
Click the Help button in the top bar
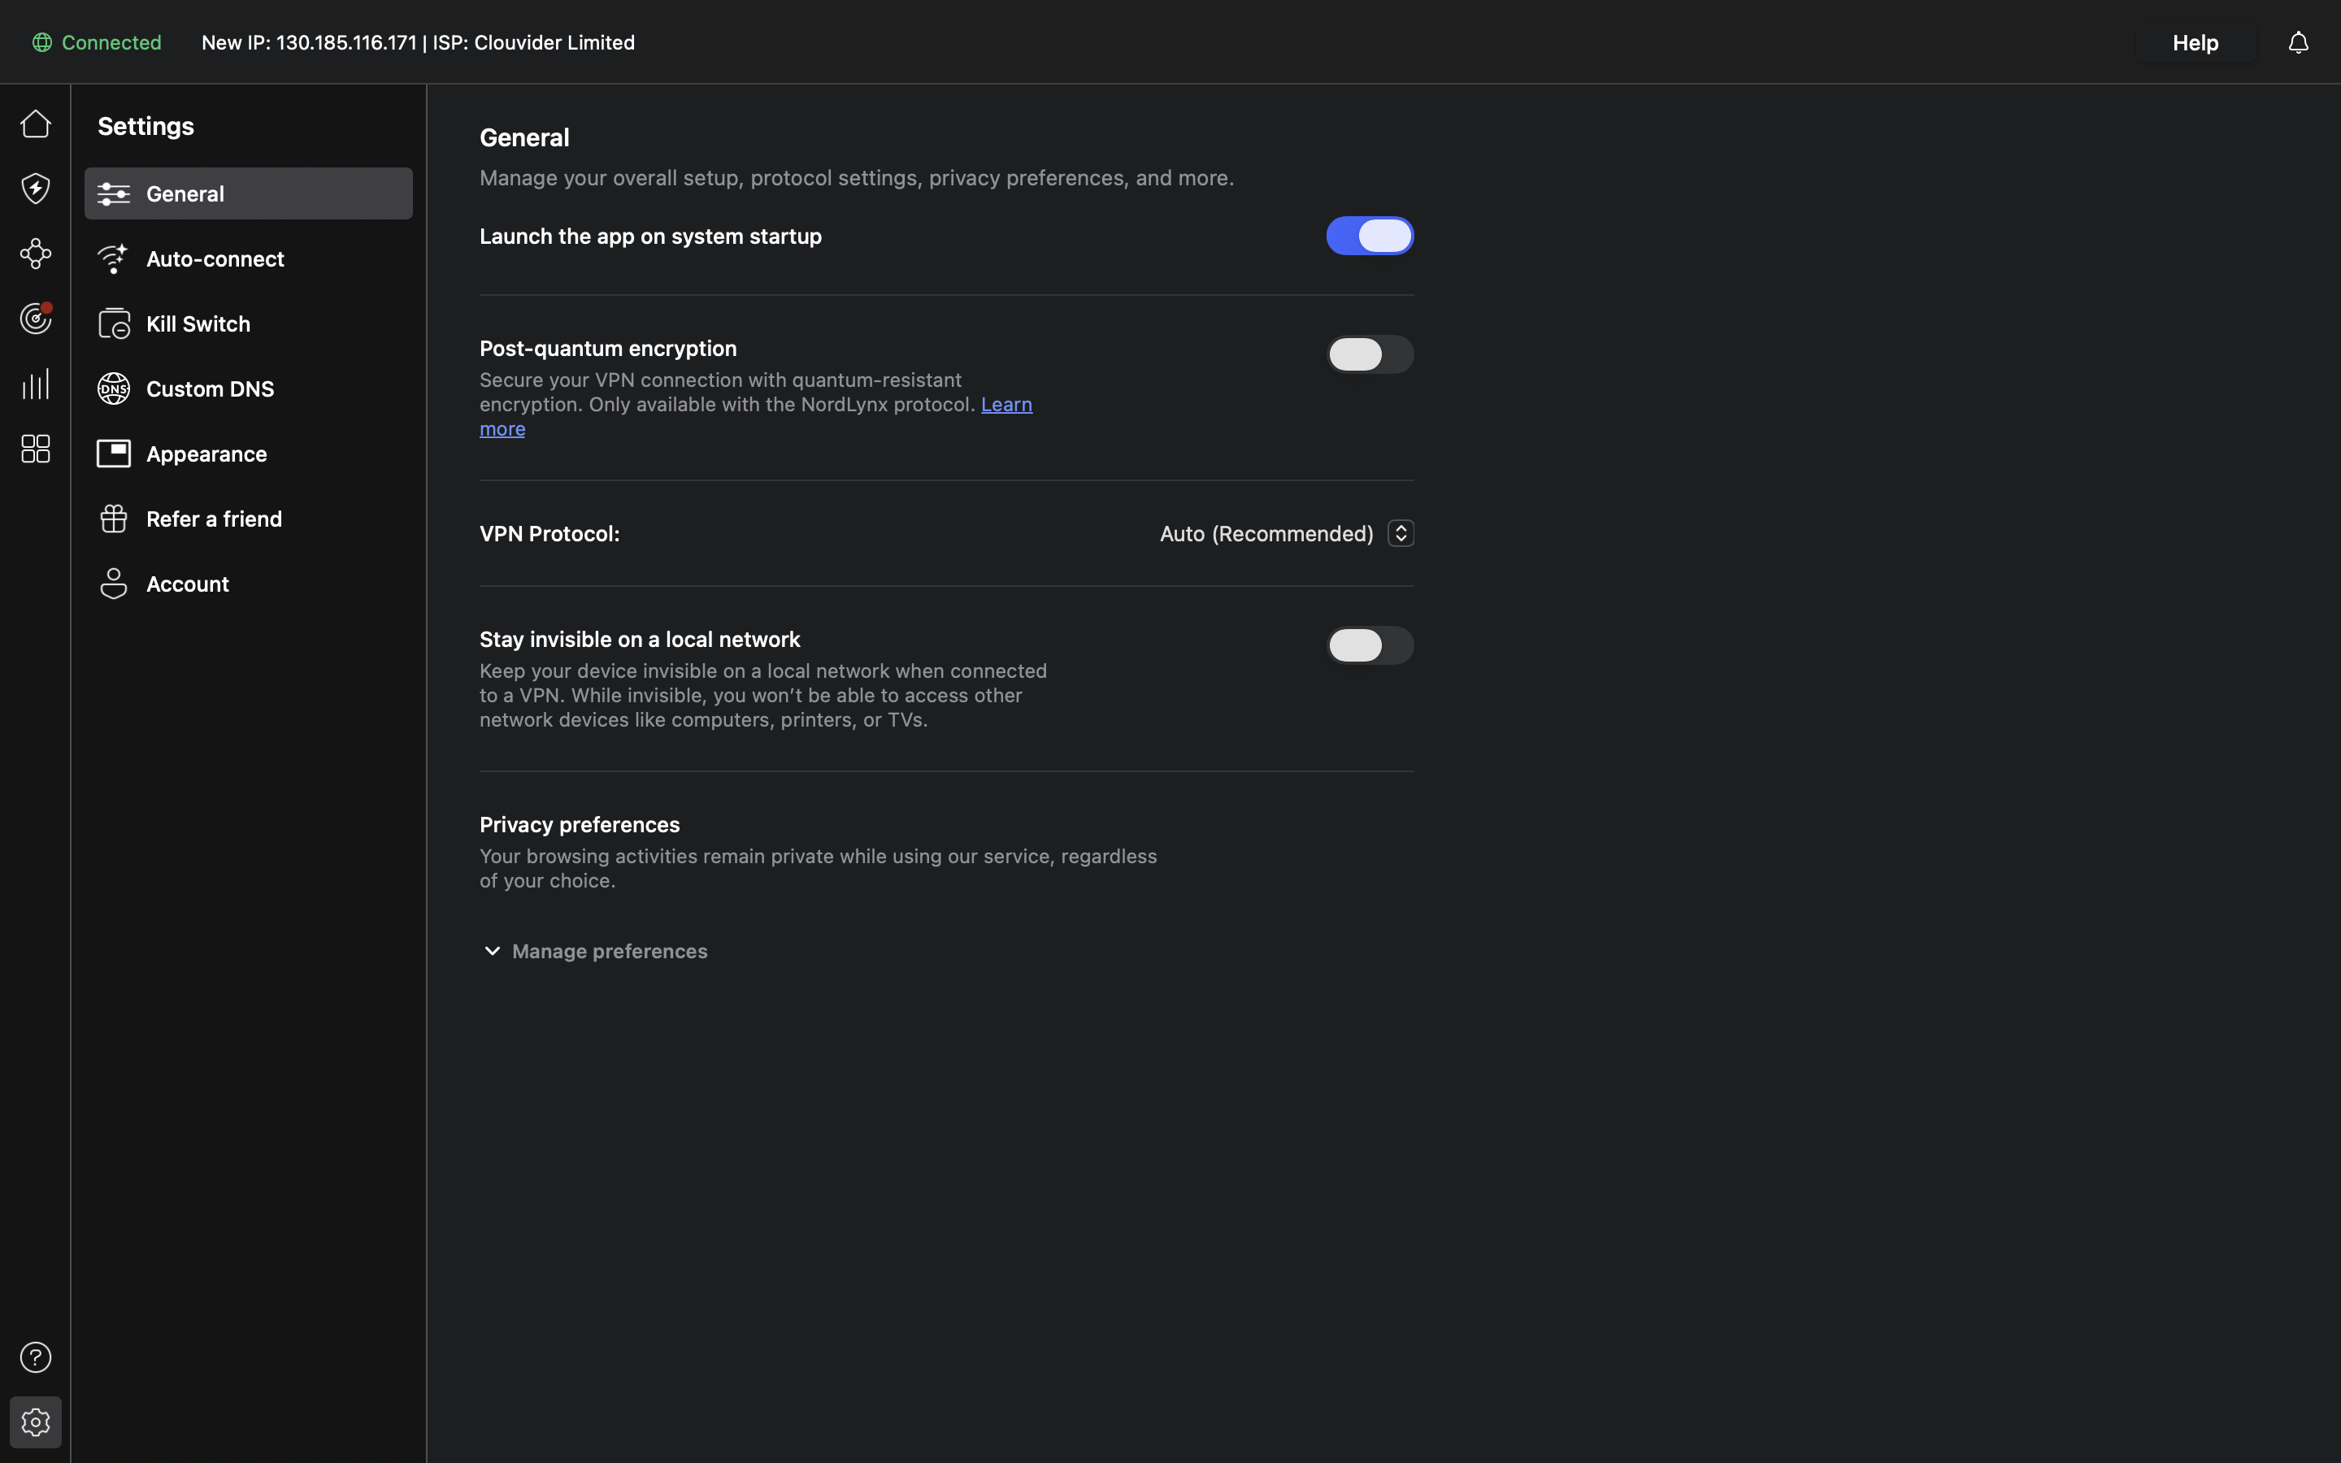(2194, 41)
